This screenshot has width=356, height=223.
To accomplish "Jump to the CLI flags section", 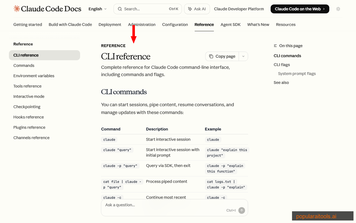I will coord(281,64).
